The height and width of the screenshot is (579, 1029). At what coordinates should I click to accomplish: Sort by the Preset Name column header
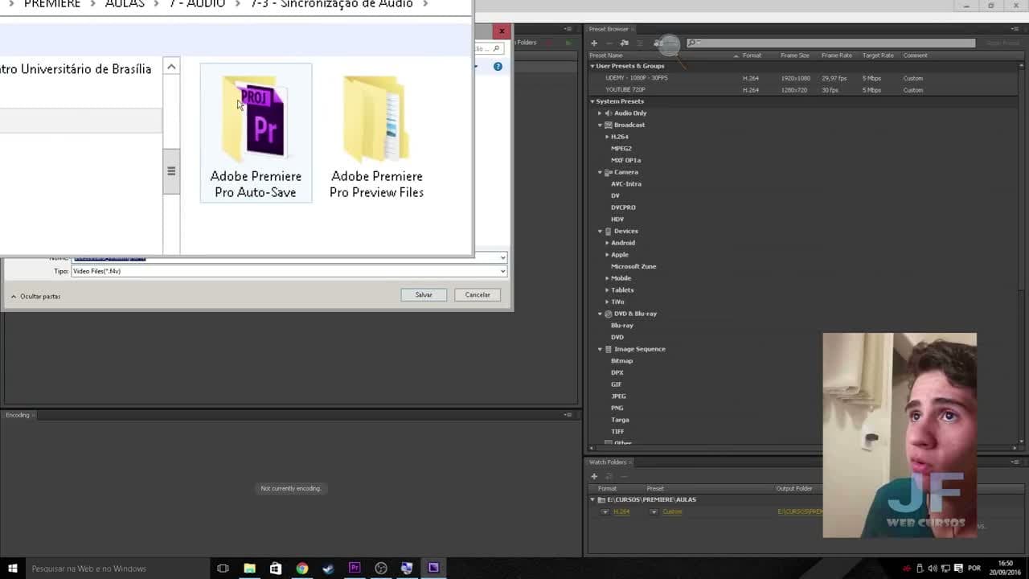[608, 55]
